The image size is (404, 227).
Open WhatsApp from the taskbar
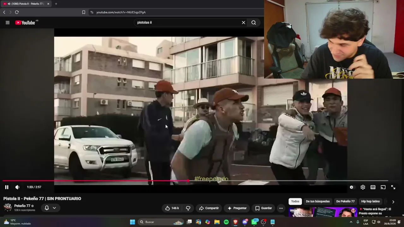coord(254,222)
